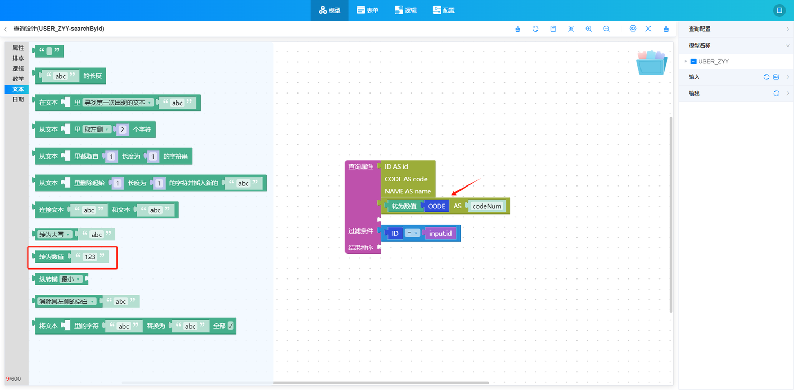
Task: Click the 过滤条件 label
Action: pos(360,231)
